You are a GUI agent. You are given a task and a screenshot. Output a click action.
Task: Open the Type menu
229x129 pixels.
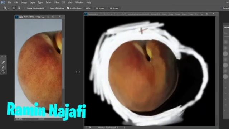coord(40,3)
